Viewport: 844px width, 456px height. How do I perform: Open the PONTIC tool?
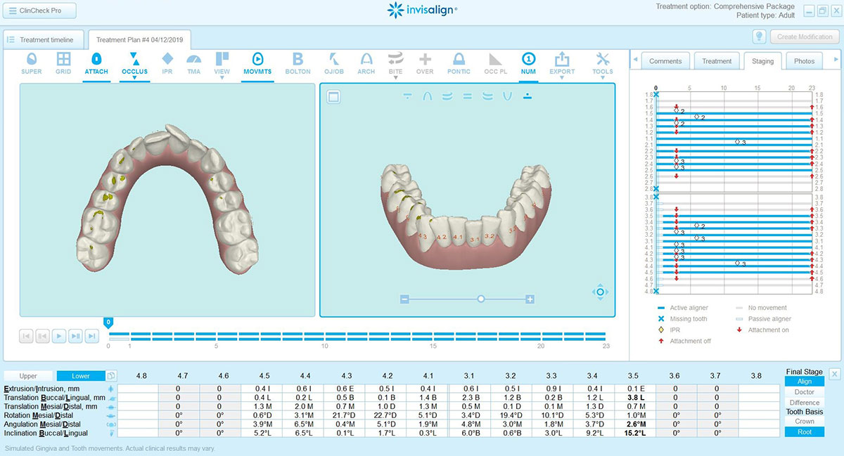click(x=459, y=63)
